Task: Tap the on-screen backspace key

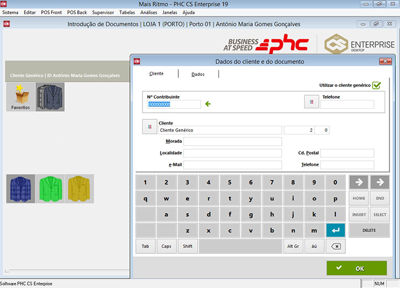Action: pyautogui.click(x=335, y=246)
